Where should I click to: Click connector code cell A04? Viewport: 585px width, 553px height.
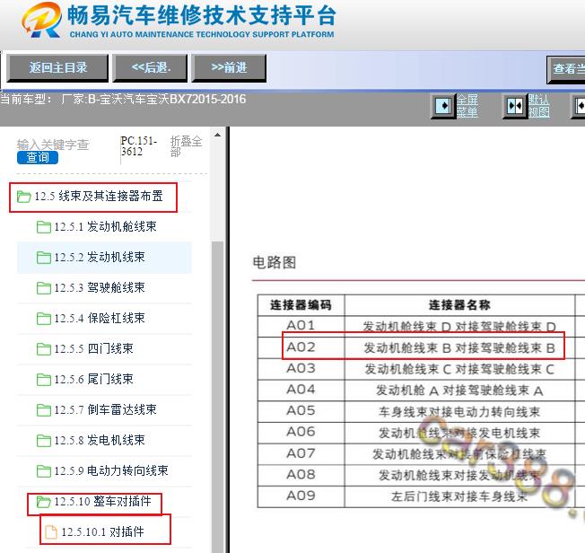[x=301, y=390]
